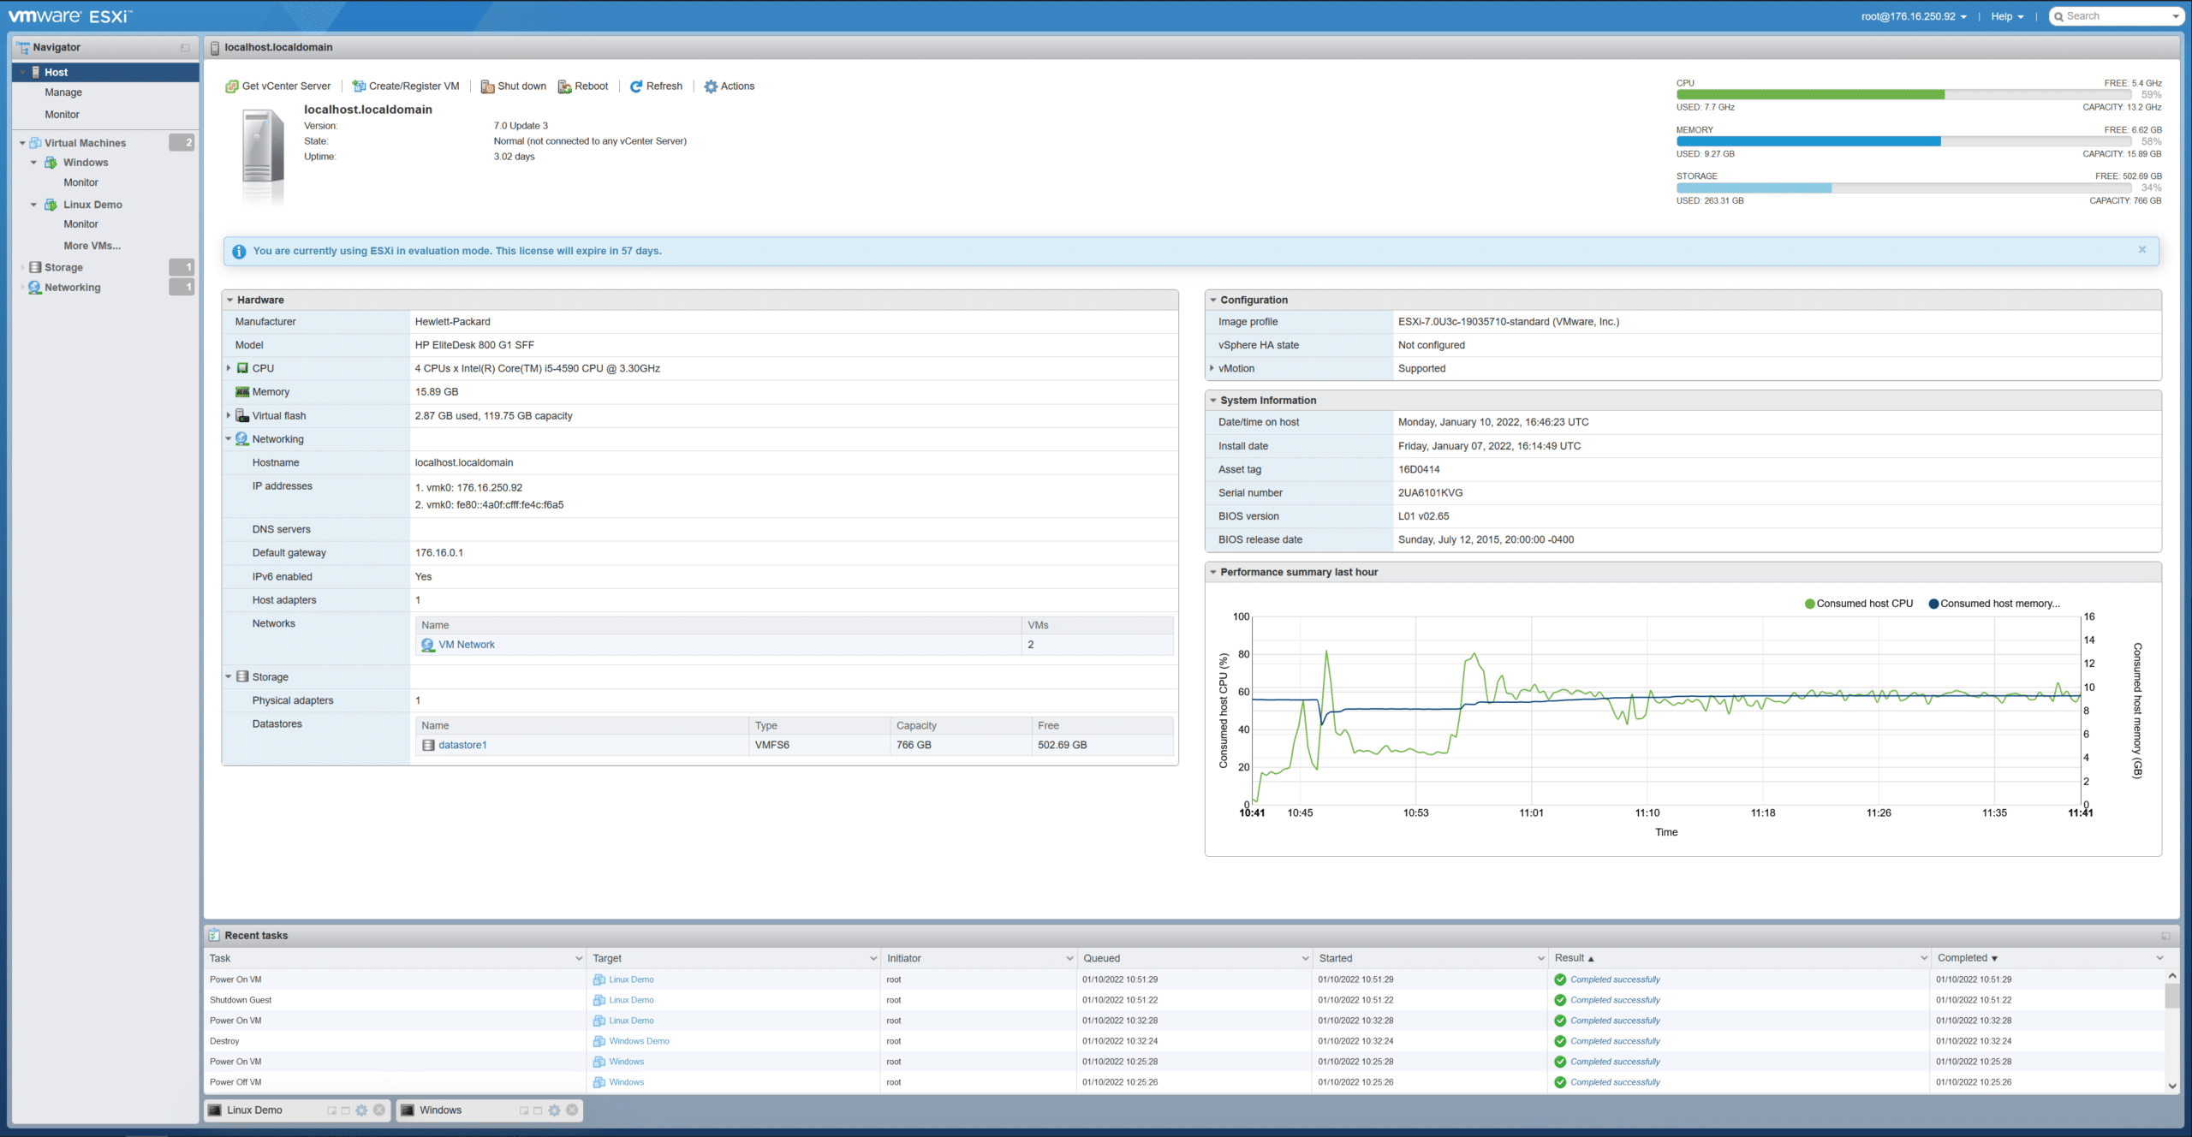Viewport: 2192px width, 1137px height.
Task: Close the Windows console tab
Action: pyautogui.click(x=572, y=1110)
